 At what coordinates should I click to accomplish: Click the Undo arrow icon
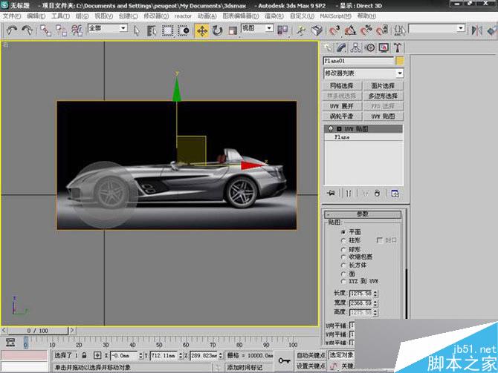(x=11, y=30)
